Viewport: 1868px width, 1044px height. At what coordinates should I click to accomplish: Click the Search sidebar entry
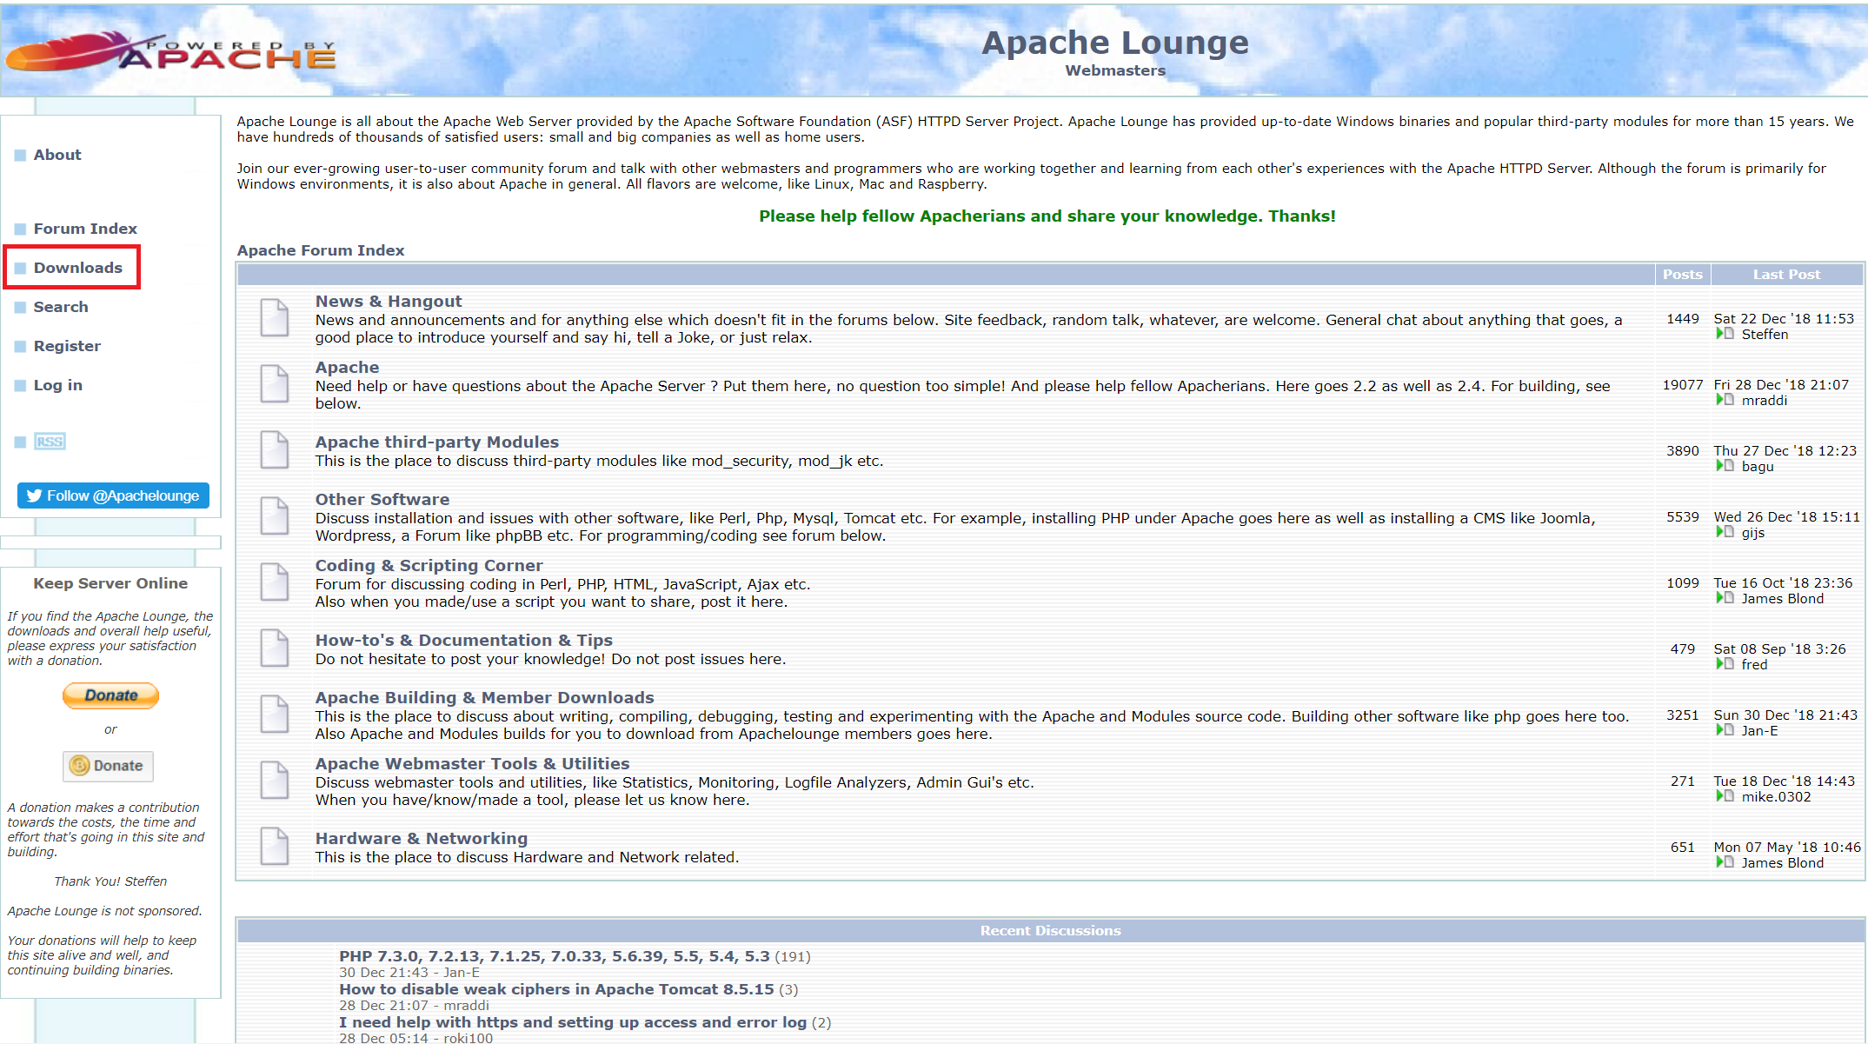coord(60,307)
